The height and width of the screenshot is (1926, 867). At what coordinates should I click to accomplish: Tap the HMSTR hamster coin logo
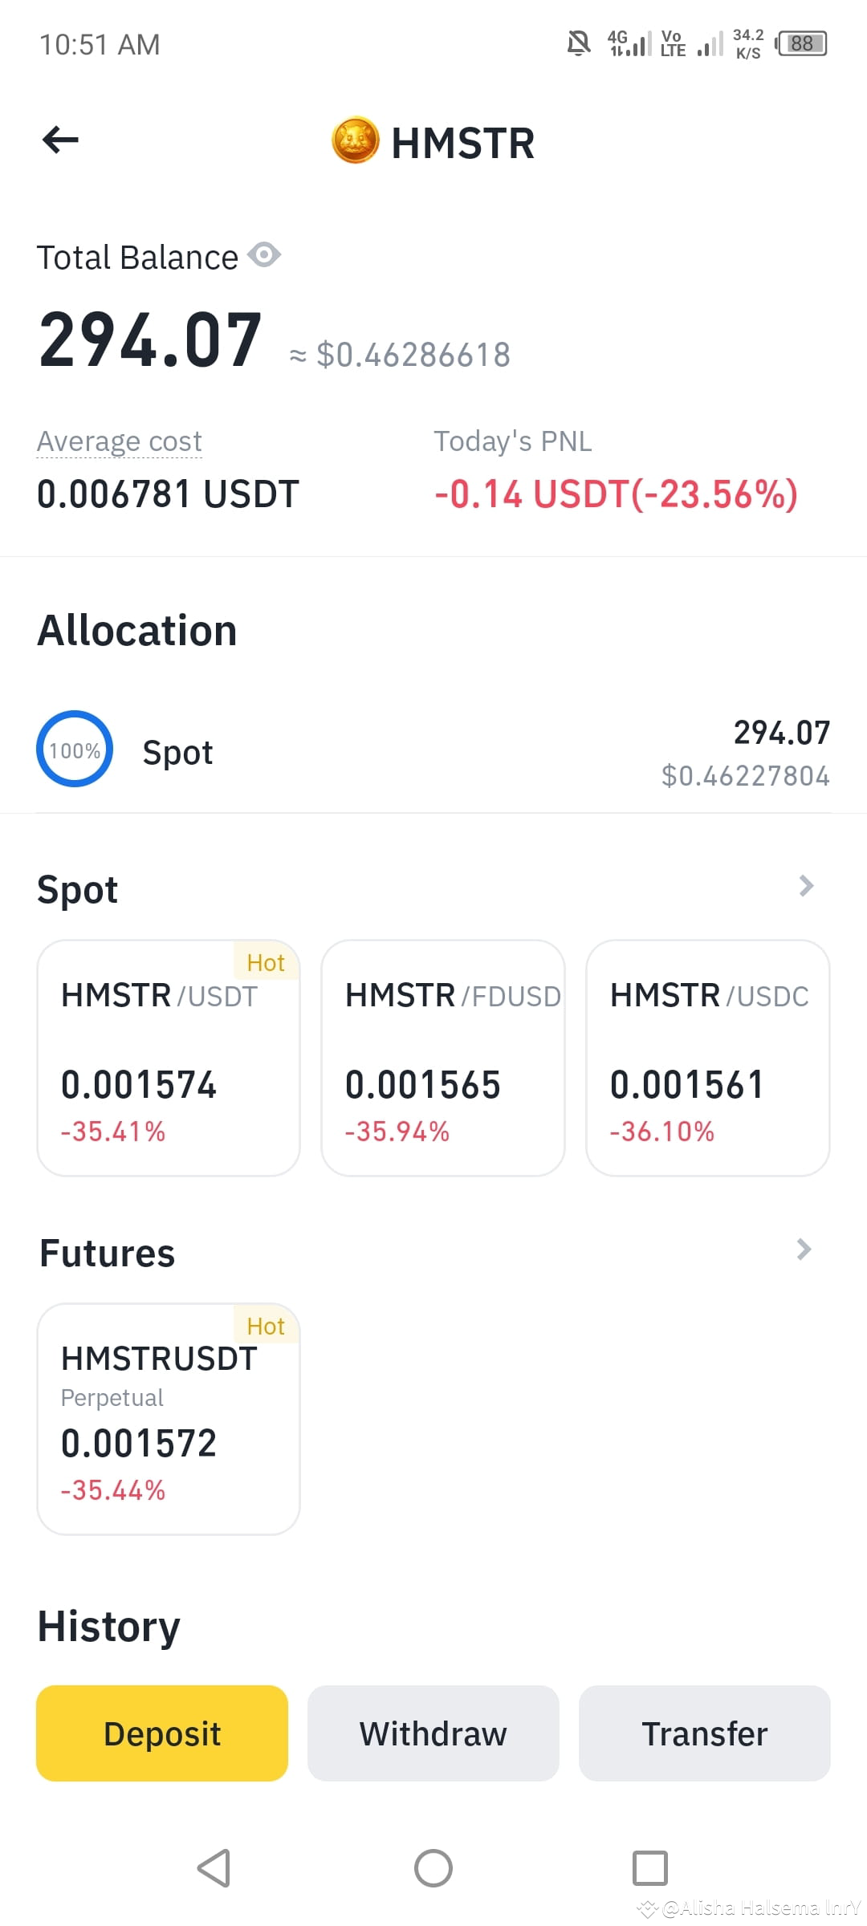[x=355, y=140]
